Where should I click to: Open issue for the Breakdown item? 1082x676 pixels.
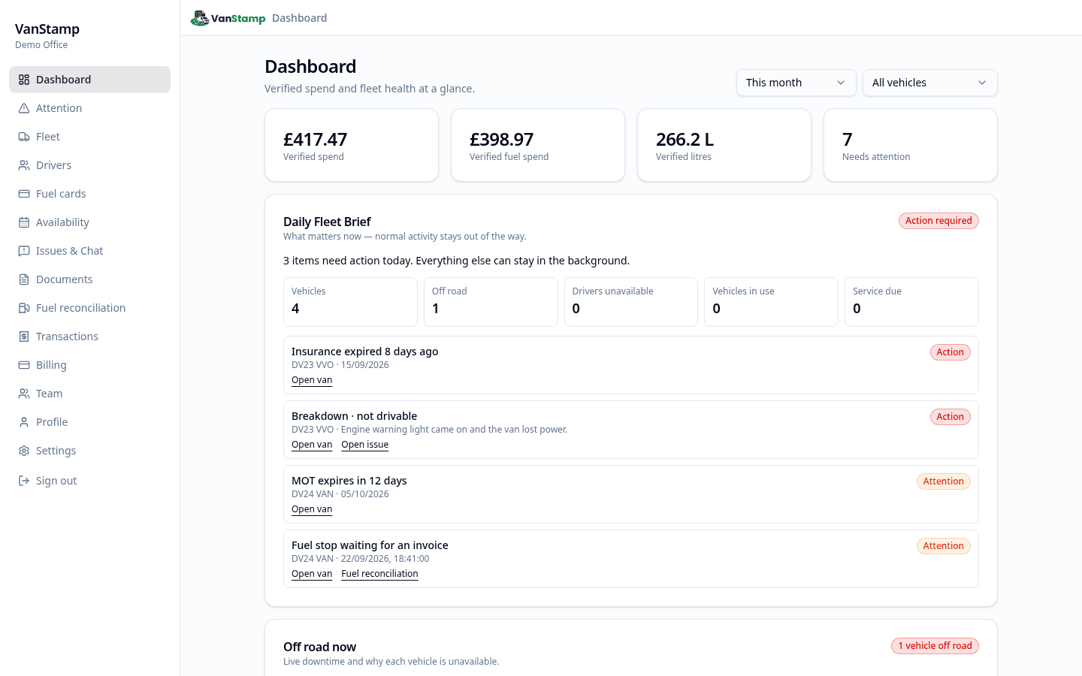pos(365,445)
